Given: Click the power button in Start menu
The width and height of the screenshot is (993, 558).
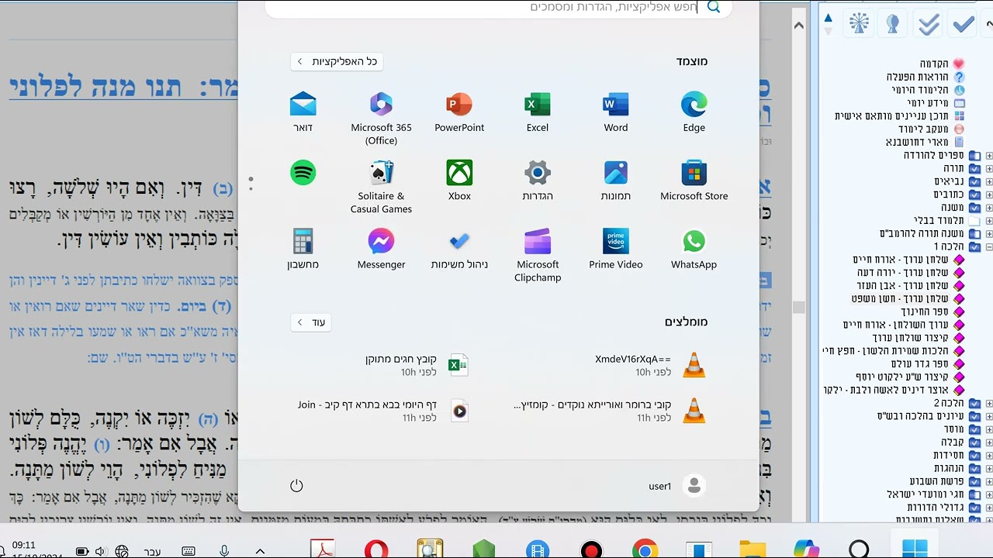Looking at the screenshot, I should [x=296, y=486].
